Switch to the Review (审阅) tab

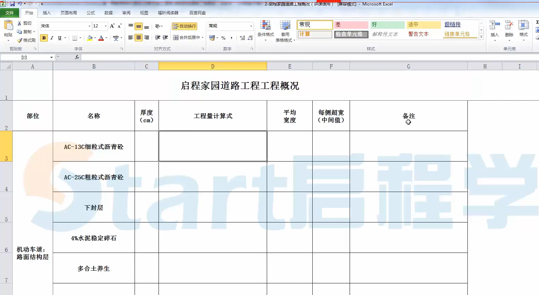(x=126, y=13)
